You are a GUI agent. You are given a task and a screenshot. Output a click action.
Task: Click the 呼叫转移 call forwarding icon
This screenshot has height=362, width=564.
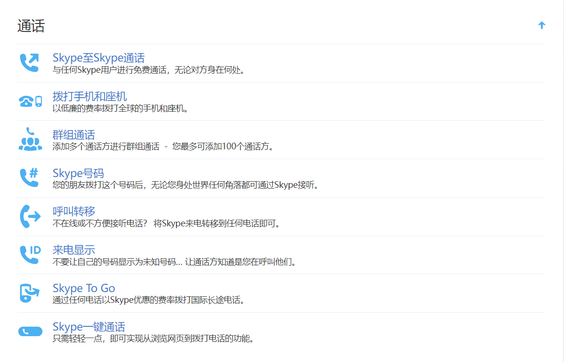(30, 216)
